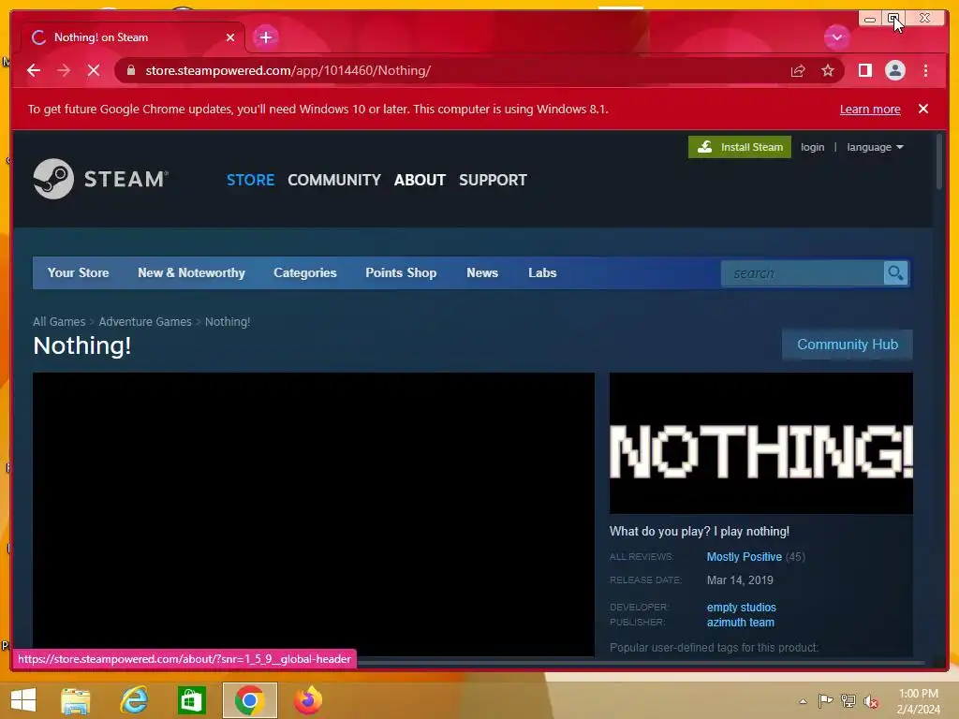Viewport: 959px width, 719px height.
Task: Click the 'Nothing!' breadcrumb link
Action: point(228,322)
